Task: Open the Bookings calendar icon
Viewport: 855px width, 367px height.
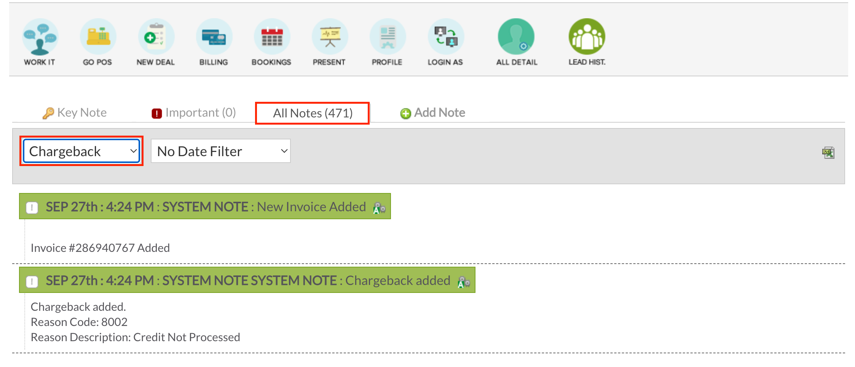Action: pos(271,37)
